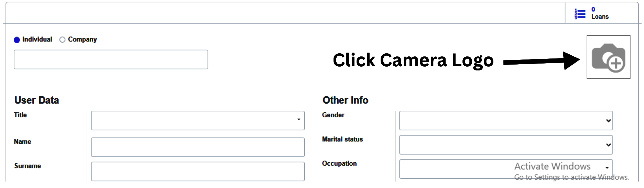Select the Company radio button
The width and height of the screenshot is (644, 188).
[62, 40]
